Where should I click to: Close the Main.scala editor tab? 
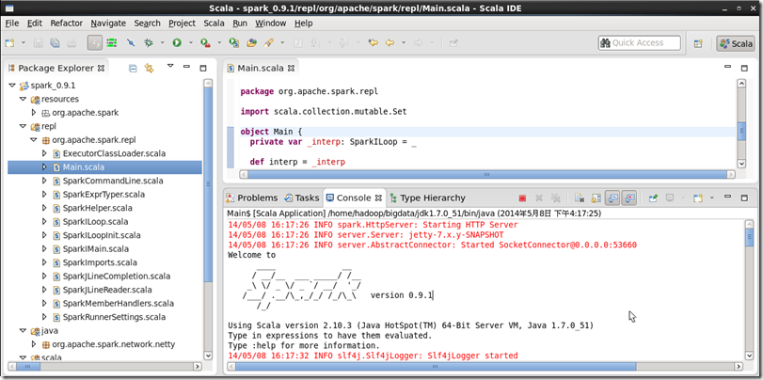(291, 68)
